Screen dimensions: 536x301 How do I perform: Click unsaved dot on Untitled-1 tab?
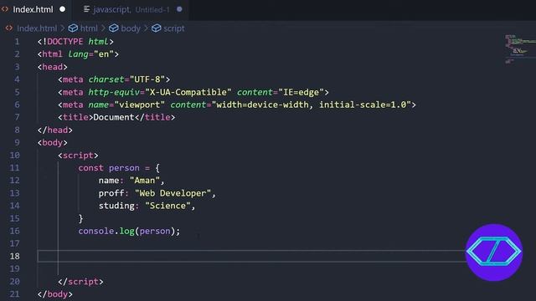point(179,9)
